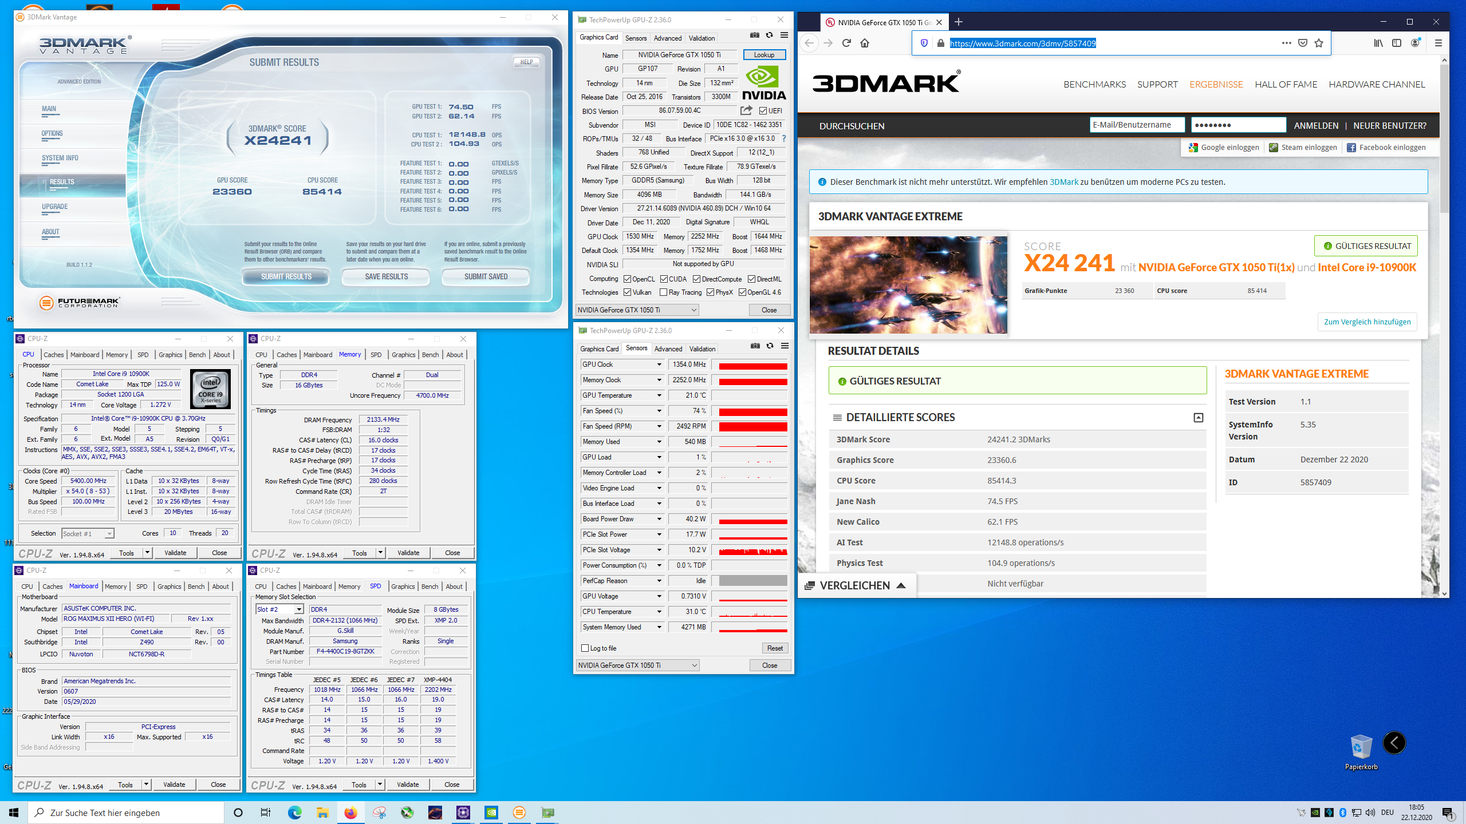
Task: Click the Validate button in CPU-Z Memory window
Action: click(408, 553)
